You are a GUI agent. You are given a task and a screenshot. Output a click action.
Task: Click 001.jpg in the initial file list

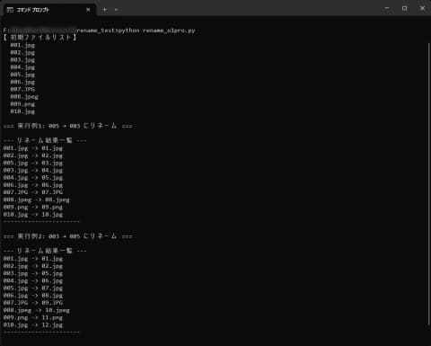coord(22,45)
